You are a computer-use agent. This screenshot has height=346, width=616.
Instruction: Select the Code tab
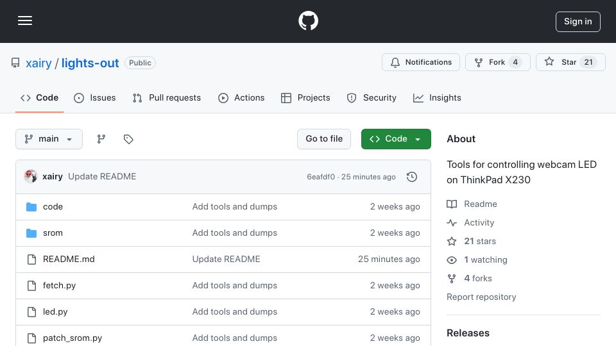tap(39, 97)
